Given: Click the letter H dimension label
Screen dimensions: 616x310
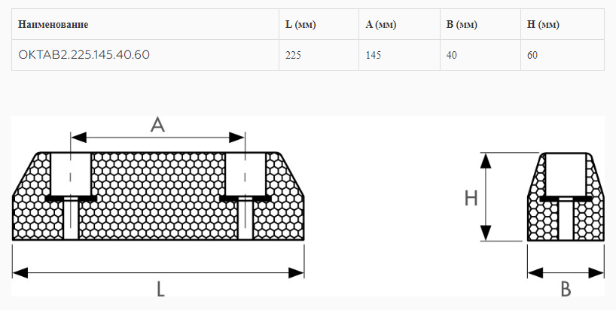Looking at the screenshot, I should 471,199.
